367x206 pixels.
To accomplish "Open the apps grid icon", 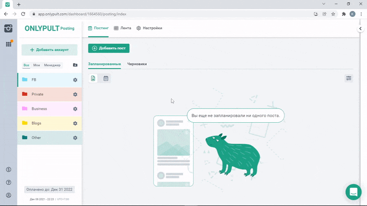I will point(8,44).
